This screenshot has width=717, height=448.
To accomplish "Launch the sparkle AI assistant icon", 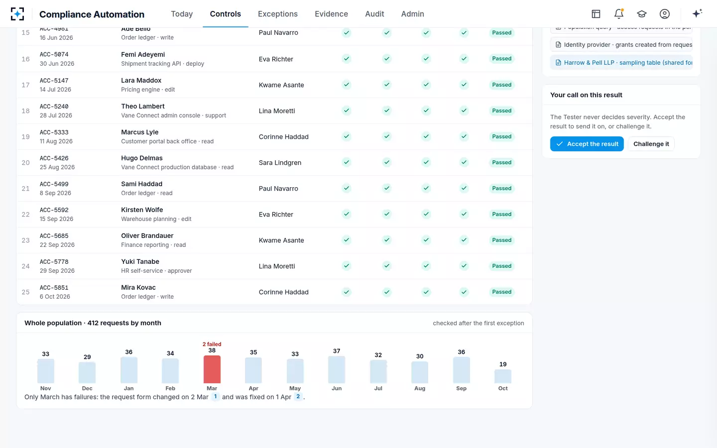I will point(697,13).
